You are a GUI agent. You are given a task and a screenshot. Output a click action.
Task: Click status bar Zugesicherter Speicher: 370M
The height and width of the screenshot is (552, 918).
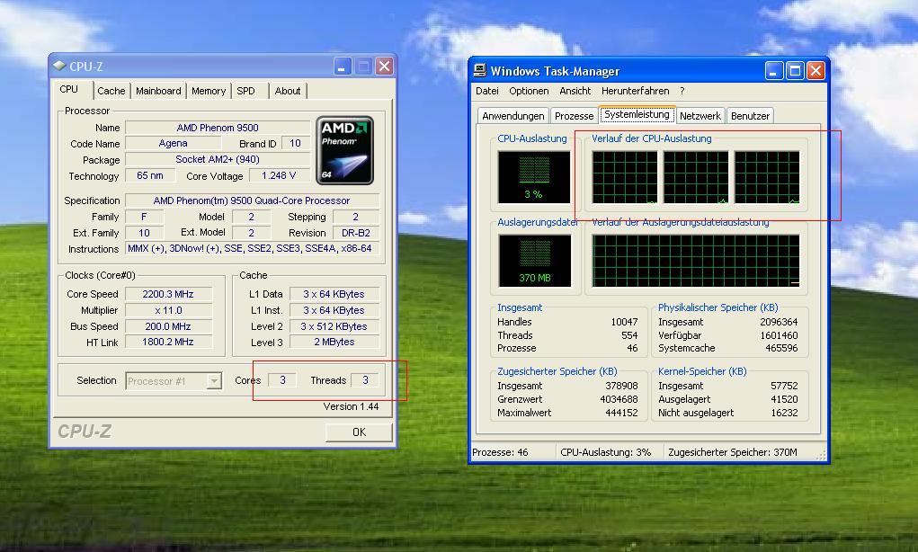[x=733, y=452]
